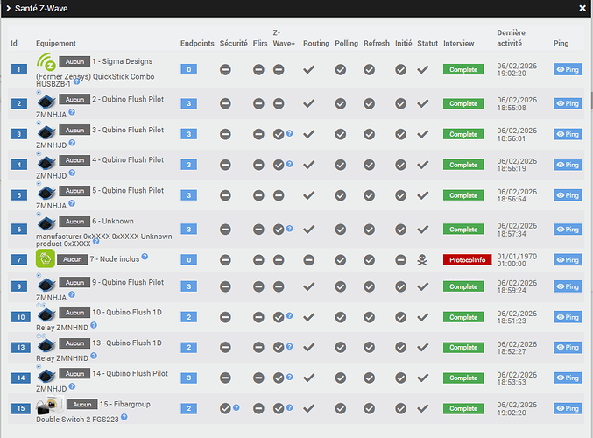Open node Id 15 badge
593x438 pixels.
[x=20, y=408]
